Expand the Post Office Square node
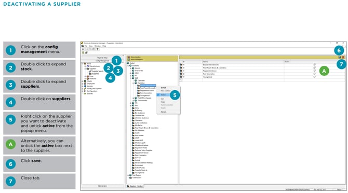The width and height of the screenshot is (348, 193). pos(133,98)
